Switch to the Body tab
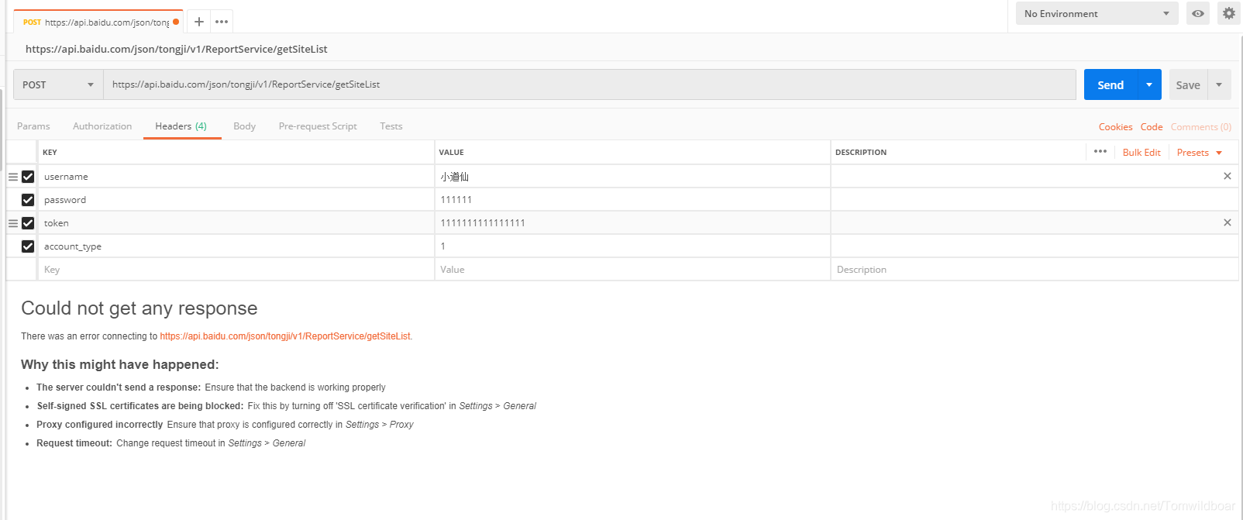1243x520 pixels. click(244, 126)
